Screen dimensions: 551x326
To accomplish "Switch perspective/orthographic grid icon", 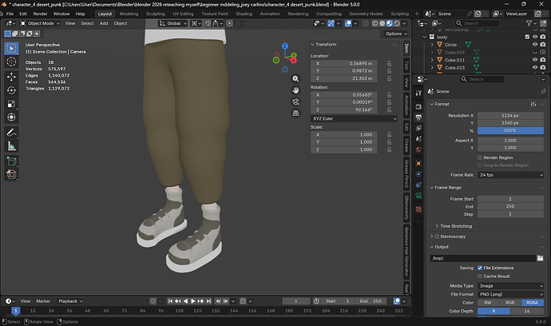I will (x=296, y=113).
